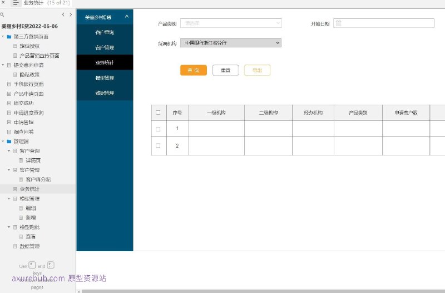445x293 pixels.
Task: Open the 新增 page in sitemap
Action: pos(31,217)
